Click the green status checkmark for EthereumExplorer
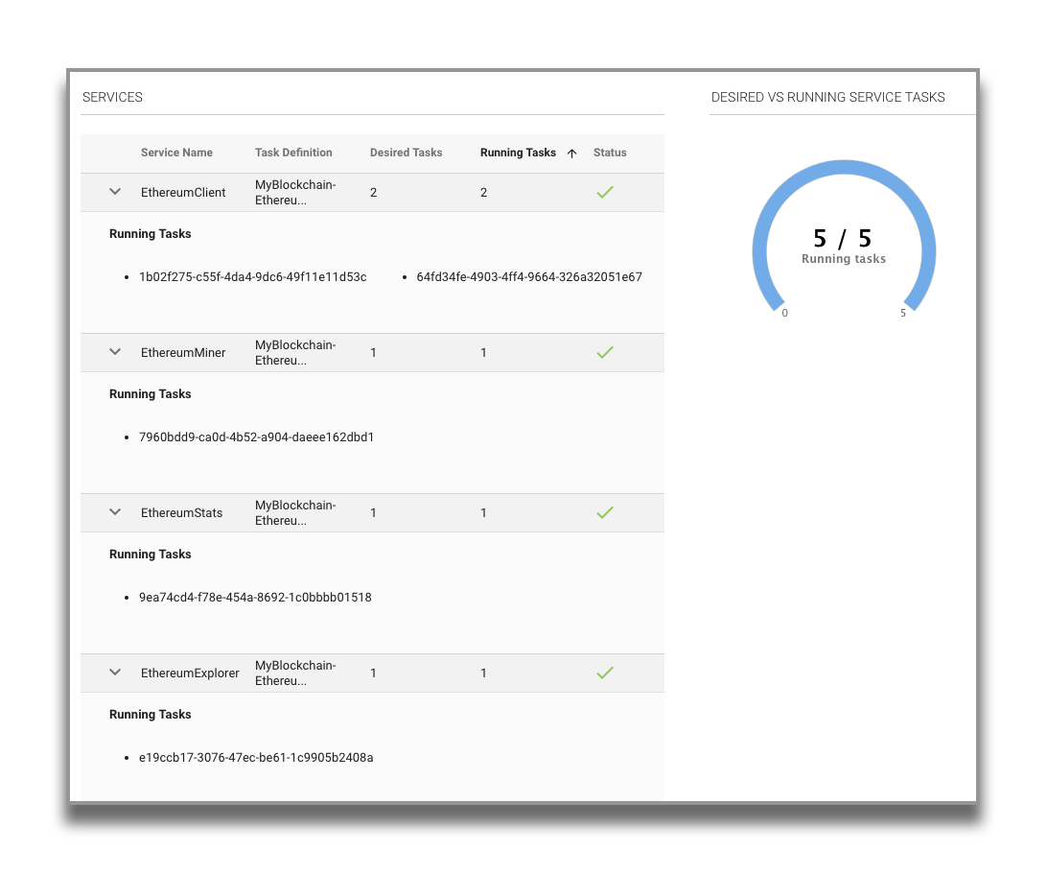Viewport: 1047px width, 873px height. coord(604,672)
